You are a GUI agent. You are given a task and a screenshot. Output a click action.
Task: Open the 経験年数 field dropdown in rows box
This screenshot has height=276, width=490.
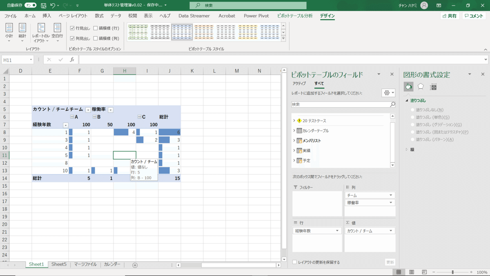[x=337, y=231]
